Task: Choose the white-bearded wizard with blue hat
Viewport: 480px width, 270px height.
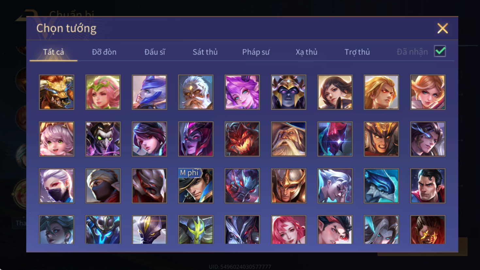Action: coord(289,139)
